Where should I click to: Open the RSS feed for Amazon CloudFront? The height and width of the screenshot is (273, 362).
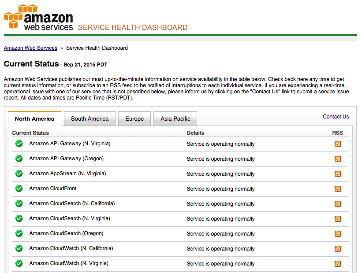tap(337, 188)
